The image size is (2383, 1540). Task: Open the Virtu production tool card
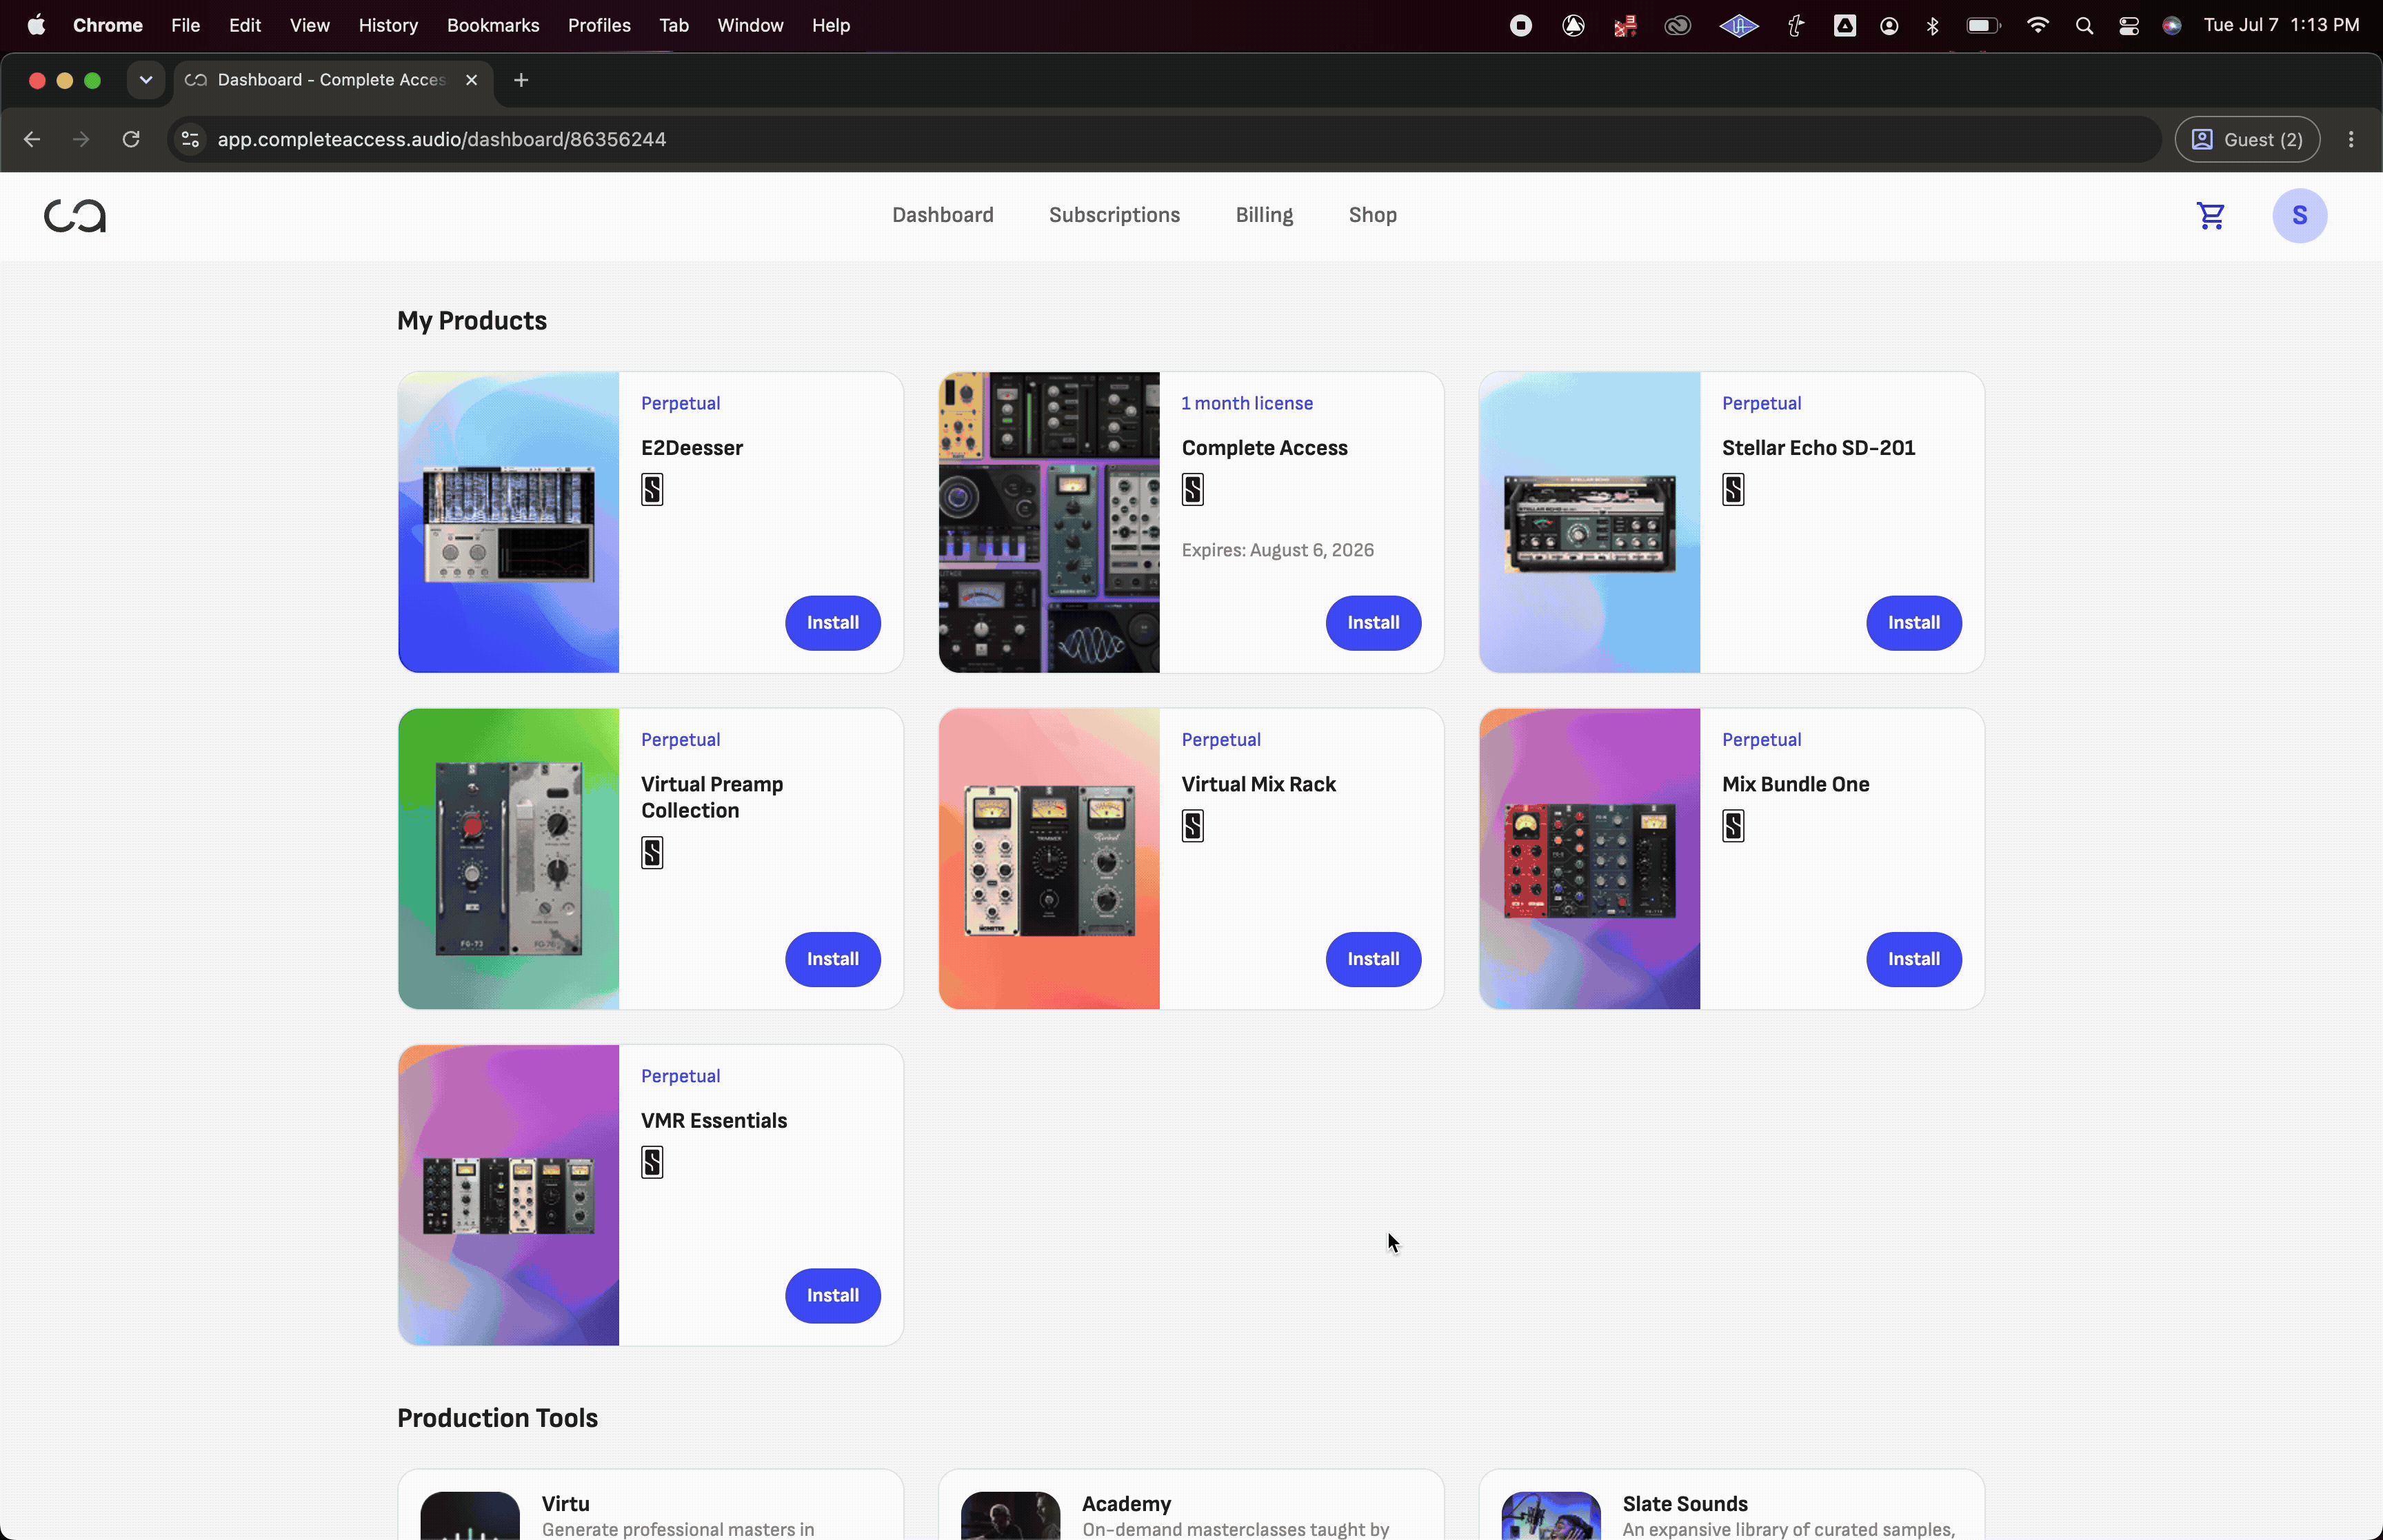(x=650, y=1505)
